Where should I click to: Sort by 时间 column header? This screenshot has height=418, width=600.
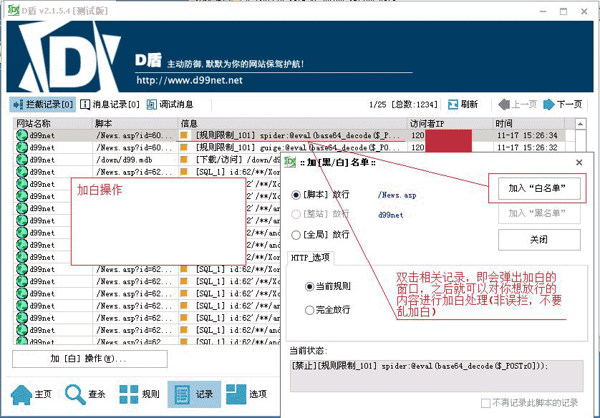[529, 124]
